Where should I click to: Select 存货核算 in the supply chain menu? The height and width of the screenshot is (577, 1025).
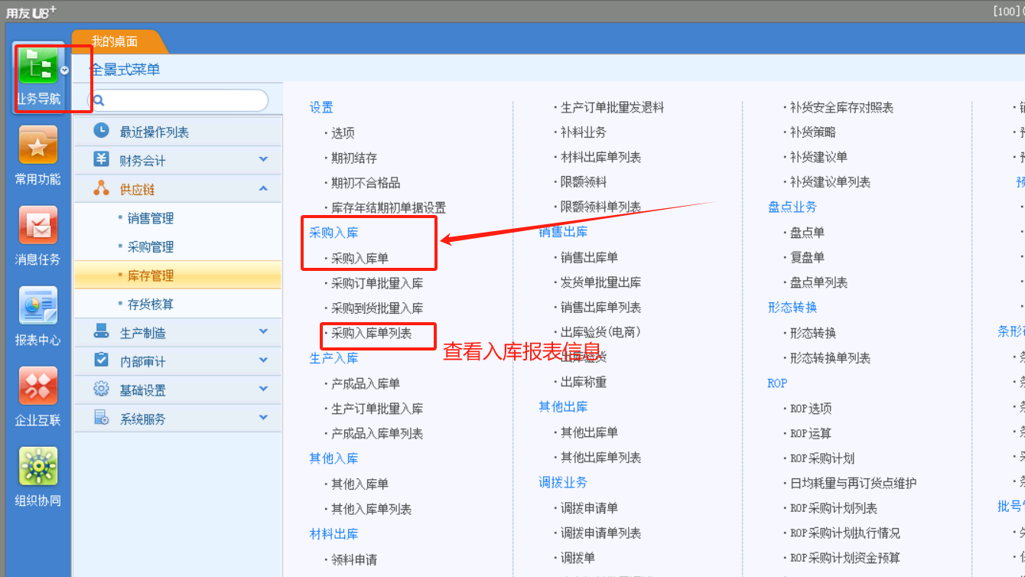point(151,305)
